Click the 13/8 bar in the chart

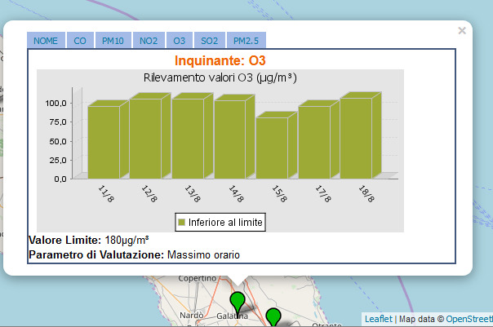click(x=188, y=137)
